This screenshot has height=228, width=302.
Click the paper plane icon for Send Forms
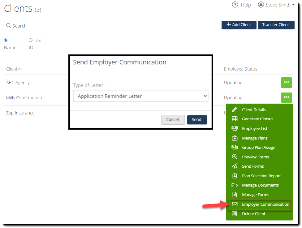pyautogui.click(x=235, y=166)
